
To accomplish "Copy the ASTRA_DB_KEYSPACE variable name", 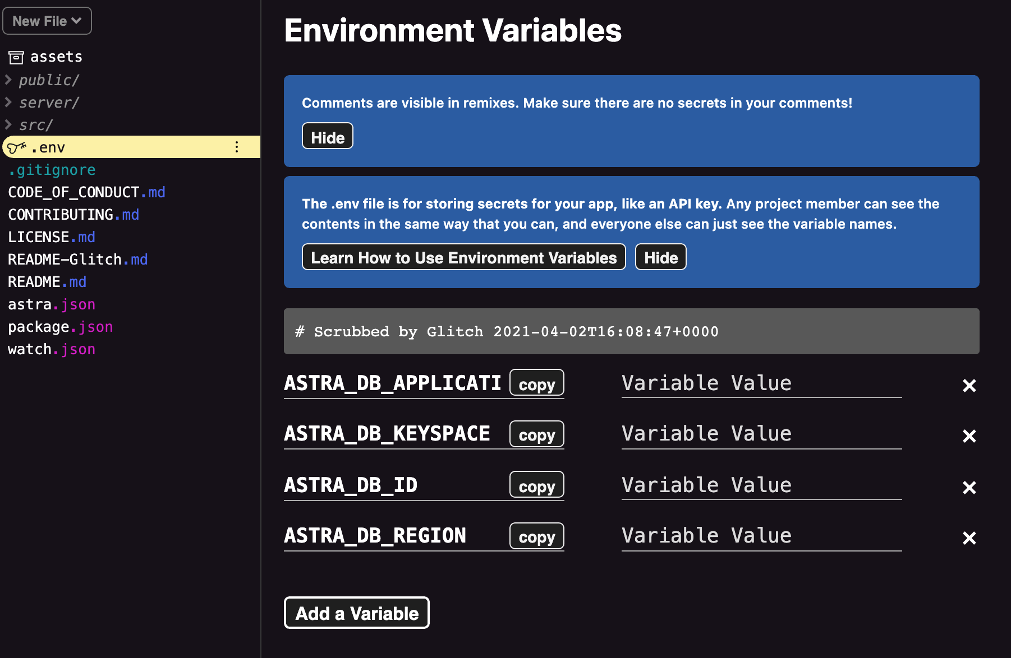I will pyautogui.click(x=536, y=434).
